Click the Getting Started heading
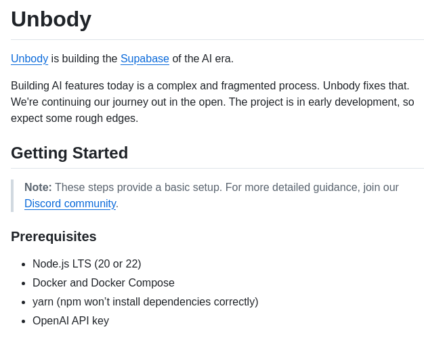The height and width of the screenshot is (340, 424). click(69, 153)
